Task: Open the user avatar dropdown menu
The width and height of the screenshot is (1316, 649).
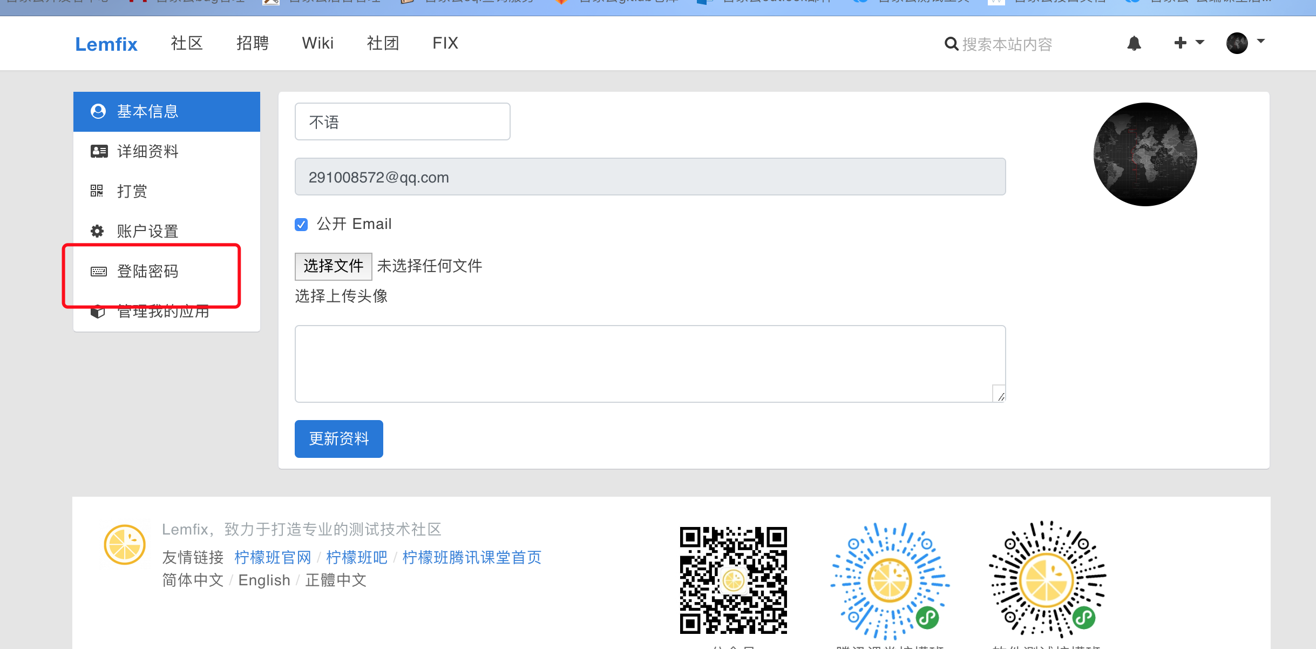Action: click(1245, 43)
